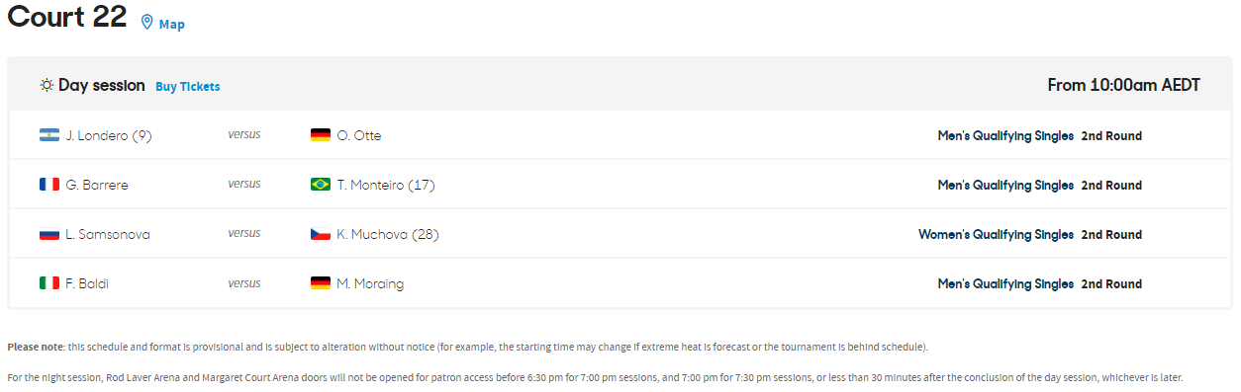Click German flag beside M. Moraing
1241x392 pixels.
321,283
